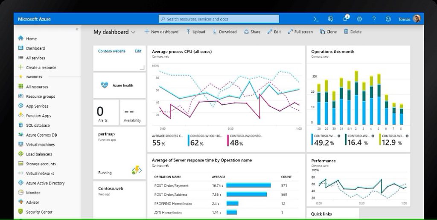Open the Help question mark icon
The width and height of the screenshot is (437, 220).
click(x=374, y=19)
